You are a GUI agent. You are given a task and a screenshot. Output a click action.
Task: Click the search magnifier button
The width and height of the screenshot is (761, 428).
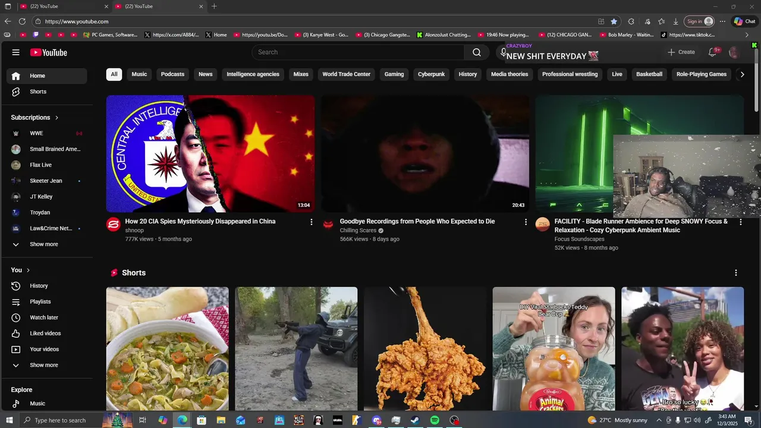tap(477, 52)
